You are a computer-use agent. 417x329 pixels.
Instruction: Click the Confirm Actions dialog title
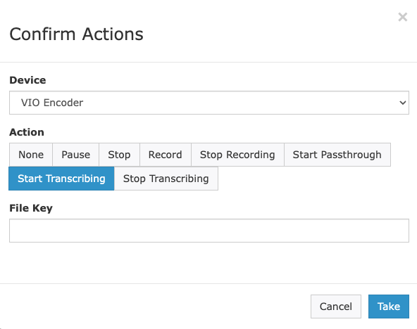[x=76, y=34]
